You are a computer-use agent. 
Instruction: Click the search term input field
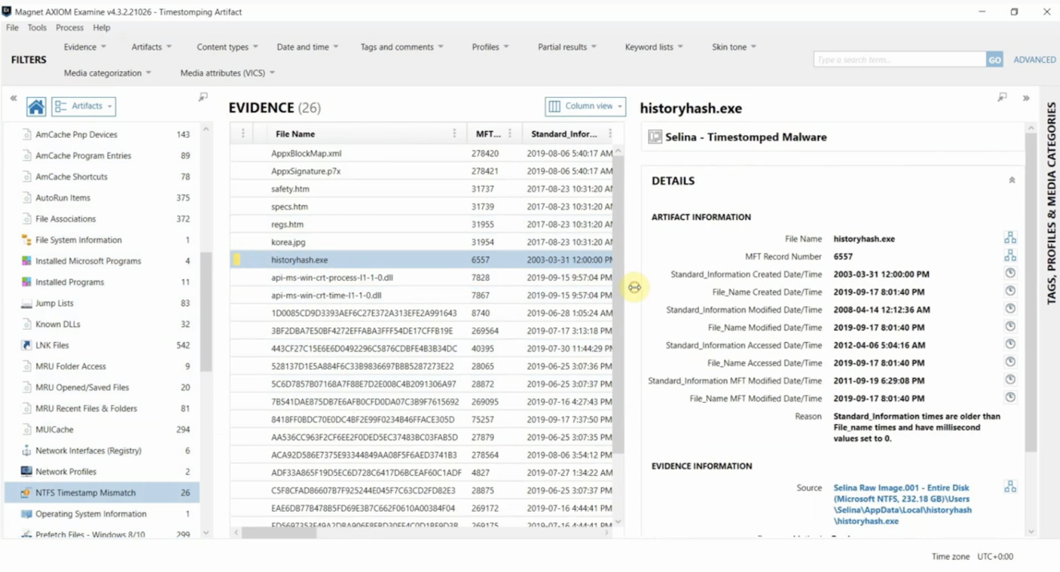pyautogui.click(x=897, y=59)
